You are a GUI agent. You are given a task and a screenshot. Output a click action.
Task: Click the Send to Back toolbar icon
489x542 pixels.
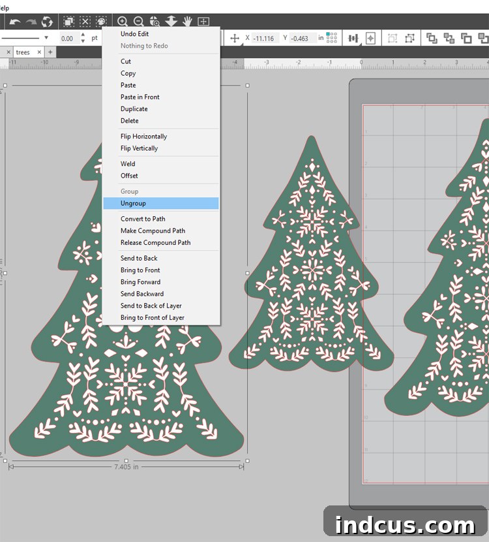click(449, 38)
